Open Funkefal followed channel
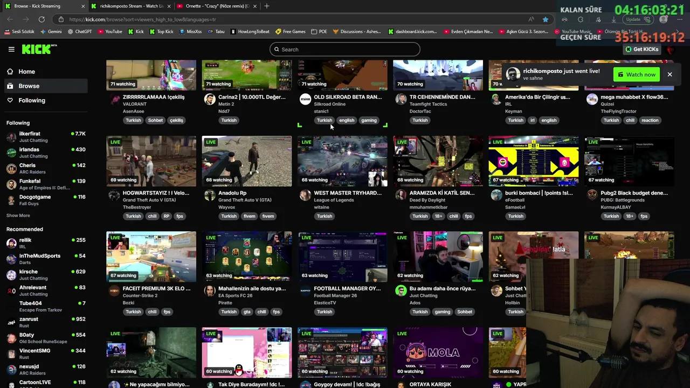The width and height of the screenshot is (690, 388). pos(46,184)
